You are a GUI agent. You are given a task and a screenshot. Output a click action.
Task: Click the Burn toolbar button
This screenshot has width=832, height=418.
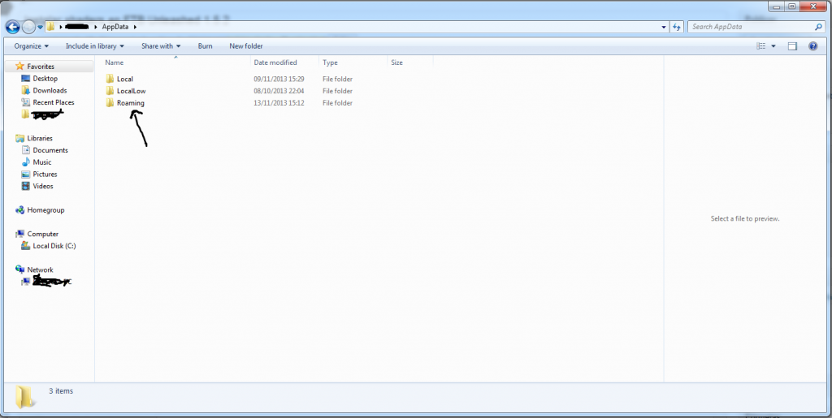205,46
